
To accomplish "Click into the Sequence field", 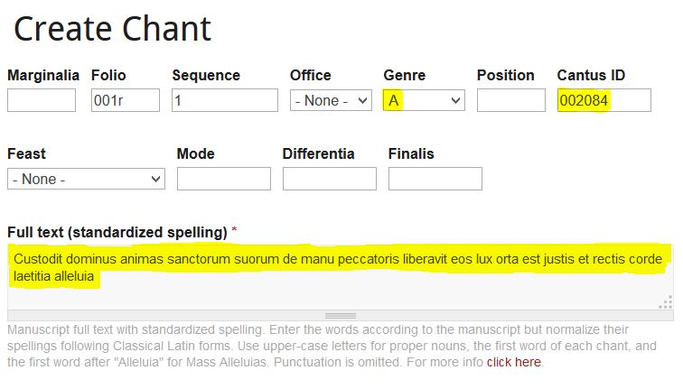I will click(x=224, y=100).
